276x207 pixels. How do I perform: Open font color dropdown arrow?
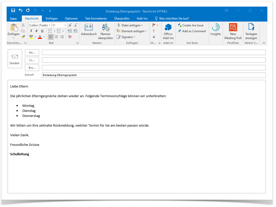point(44,37)
